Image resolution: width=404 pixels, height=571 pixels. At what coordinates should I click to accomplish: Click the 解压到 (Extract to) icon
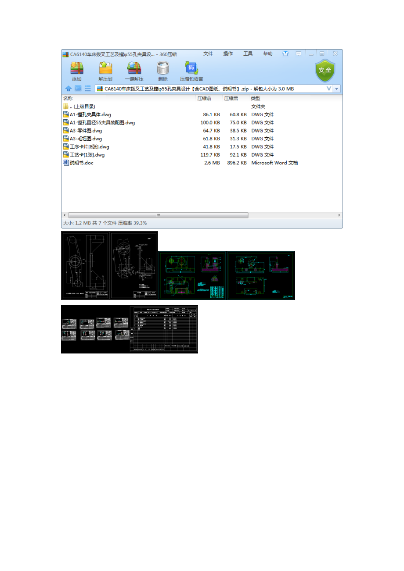coord(105,68)
